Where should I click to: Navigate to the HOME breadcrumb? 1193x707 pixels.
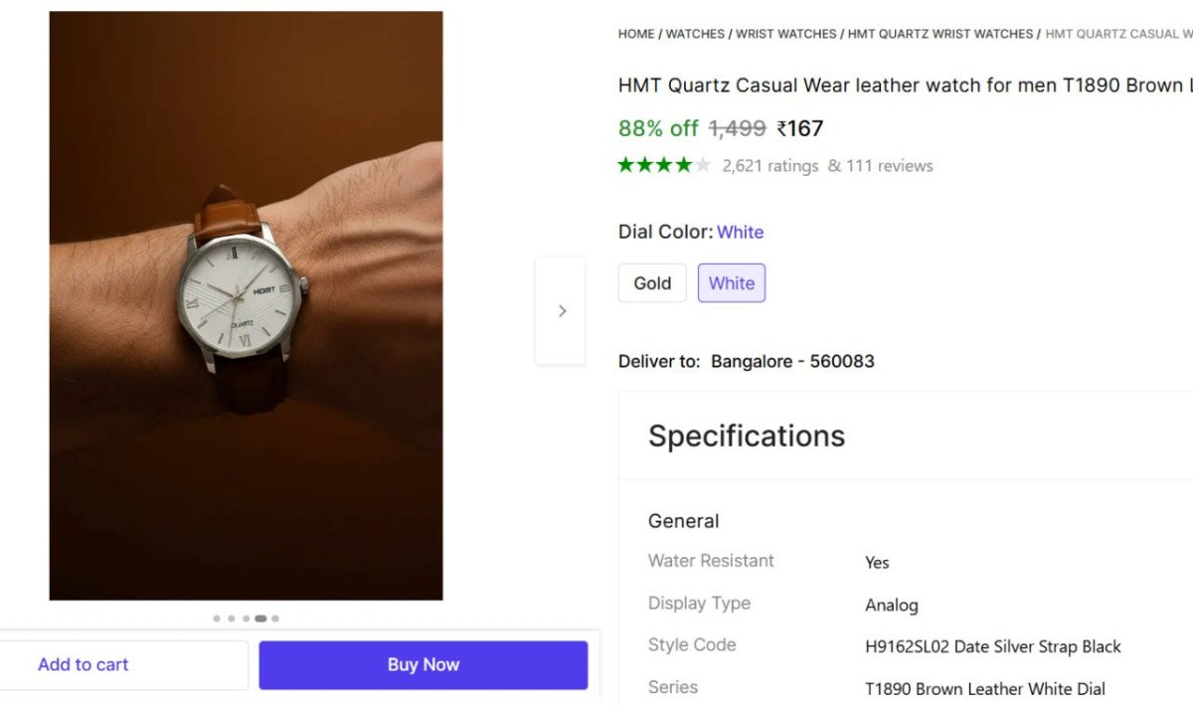636,33
